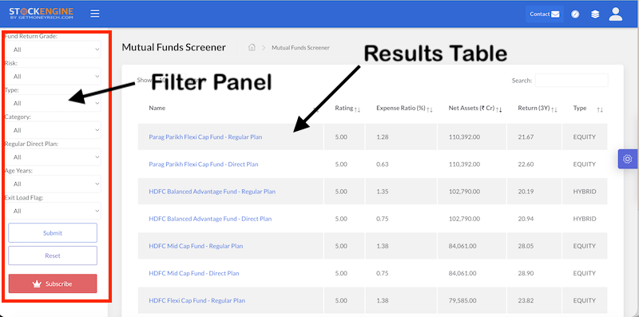Viewport: 639px width, 317px height.
Task: Expand the Regular Direct Plan dropdown
Action: 53,157
